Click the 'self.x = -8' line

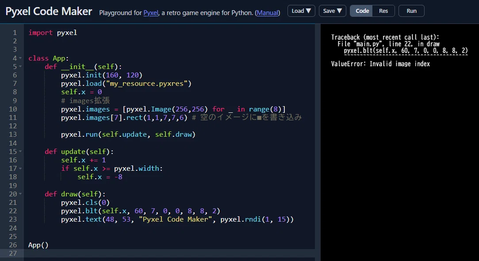(100, 177)
